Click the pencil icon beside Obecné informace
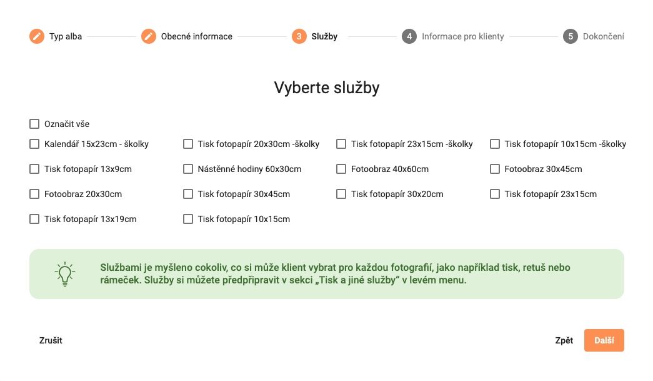 [148, 36]
